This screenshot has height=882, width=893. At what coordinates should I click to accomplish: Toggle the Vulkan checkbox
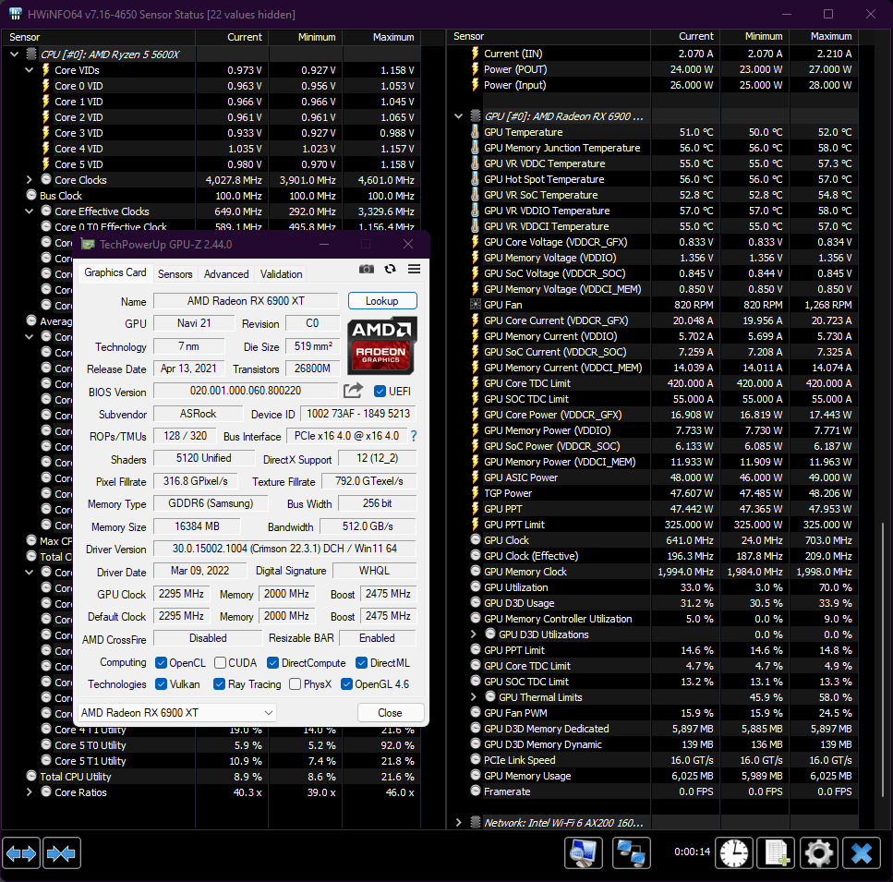162,683
